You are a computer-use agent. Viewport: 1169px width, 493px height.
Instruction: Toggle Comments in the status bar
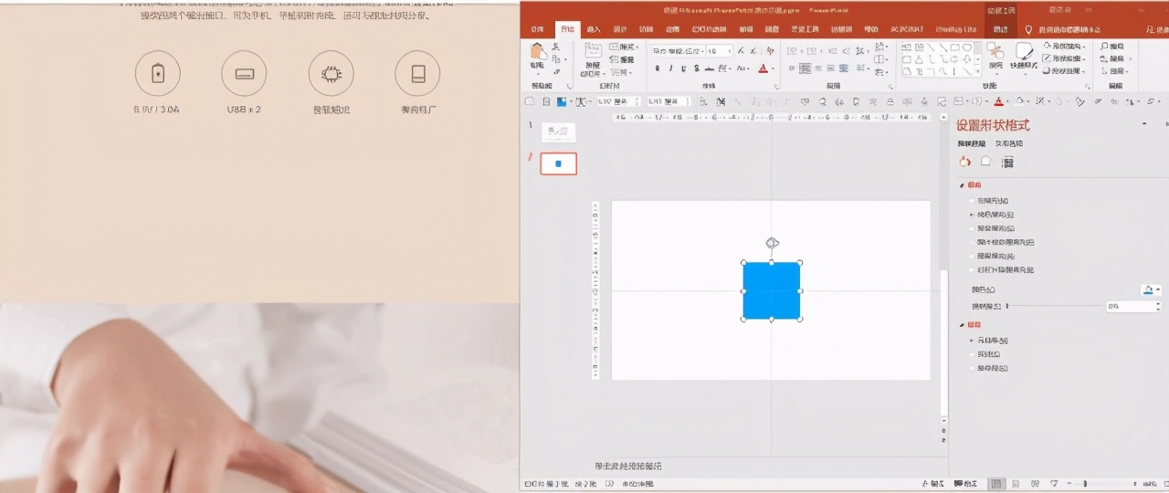[x=965, y=483]
